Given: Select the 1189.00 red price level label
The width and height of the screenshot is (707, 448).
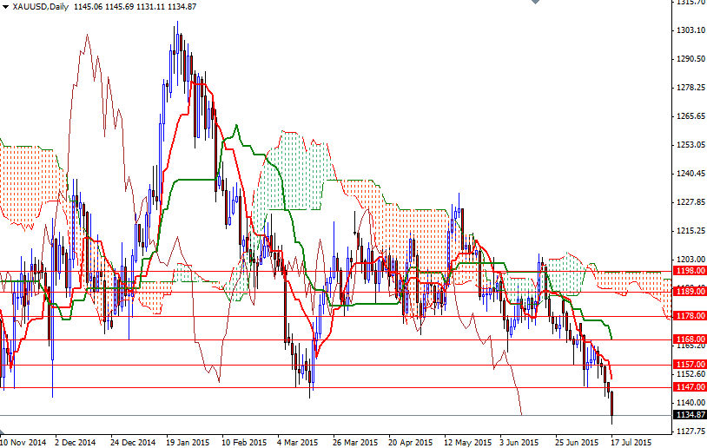Looking at the screenshot, I should 690,293.
